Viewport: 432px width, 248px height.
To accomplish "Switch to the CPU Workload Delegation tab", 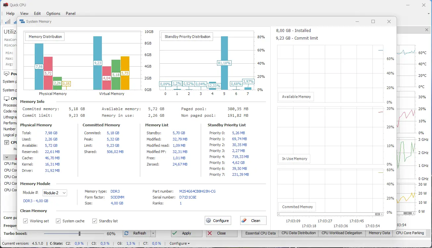I will pyautogui.click(x=342, y=233).
